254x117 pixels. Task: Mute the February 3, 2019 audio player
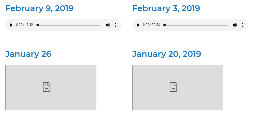235,25
